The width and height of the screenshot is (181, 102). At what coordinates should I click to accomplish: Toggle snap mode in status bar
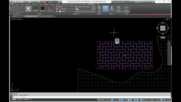(x=105, y=100)
